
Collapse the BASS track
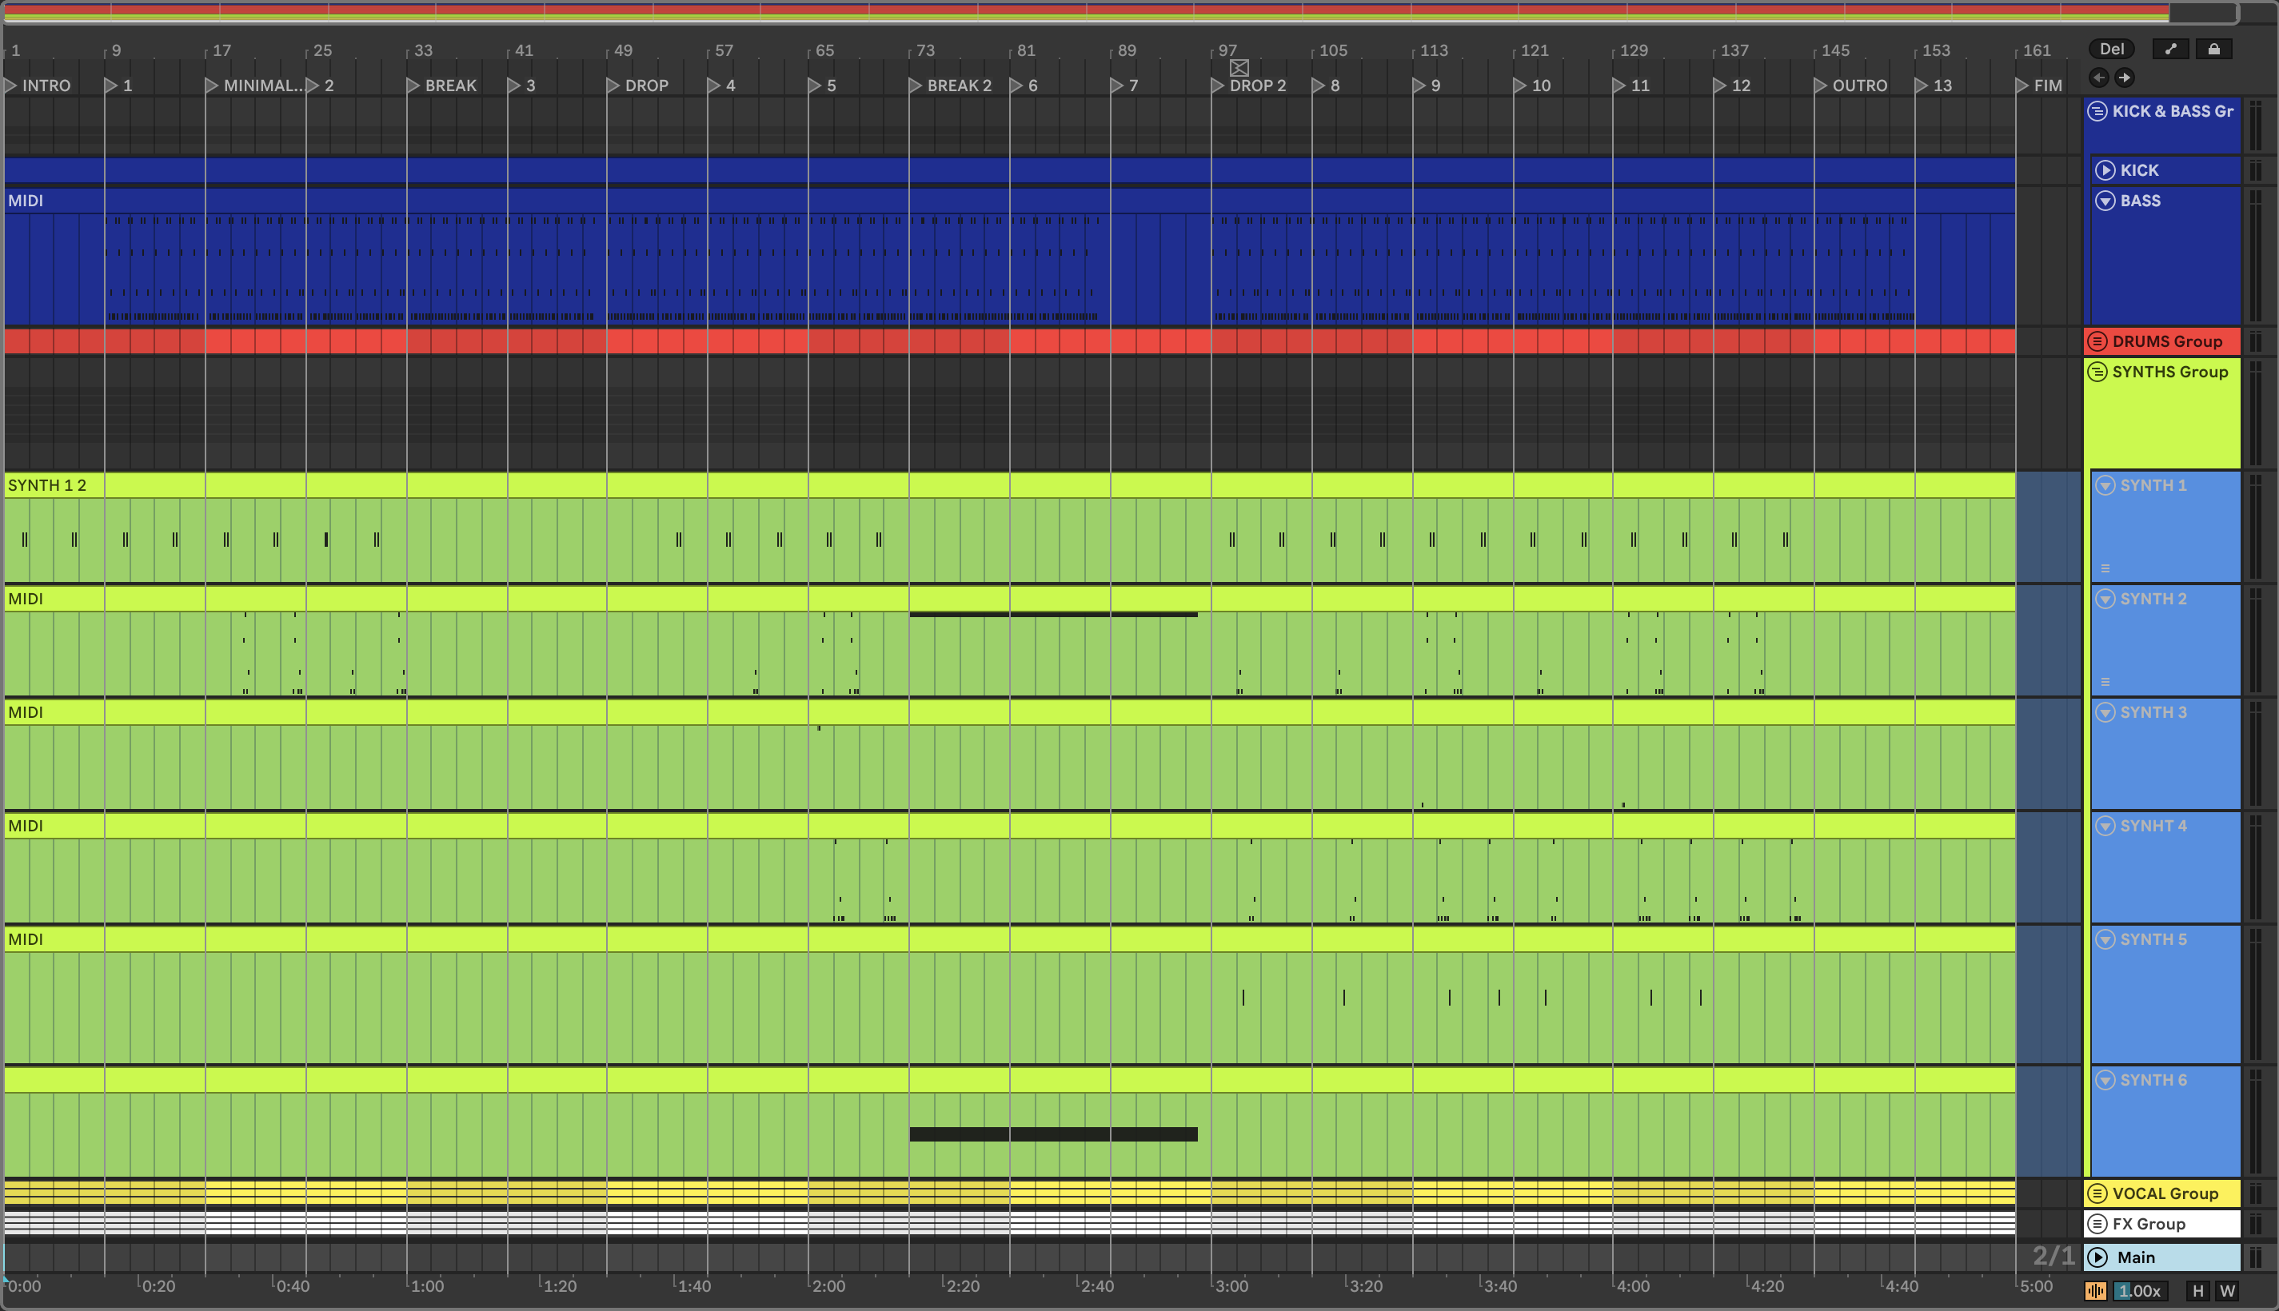(x=2105, y=201)
